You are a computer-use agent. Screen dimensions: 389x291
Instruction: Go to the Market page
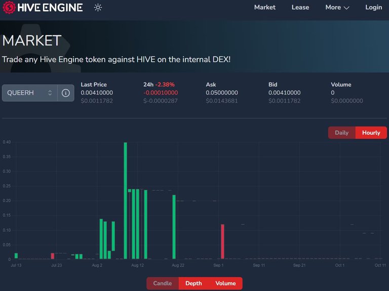click(x=265, y=8)
